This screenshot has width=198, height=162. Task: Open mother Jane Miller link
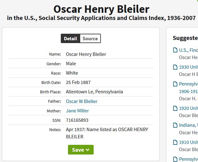coord(77,111)
